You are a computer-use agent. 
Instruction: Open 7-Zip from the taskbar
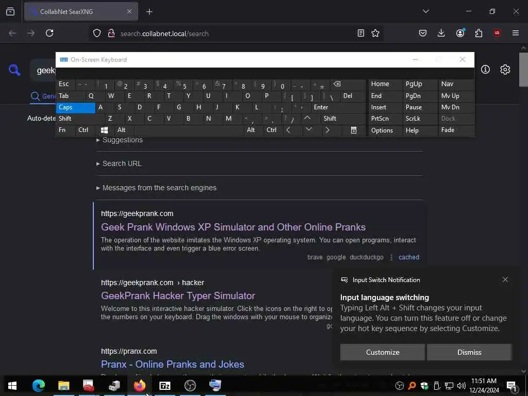pos(164,386)
